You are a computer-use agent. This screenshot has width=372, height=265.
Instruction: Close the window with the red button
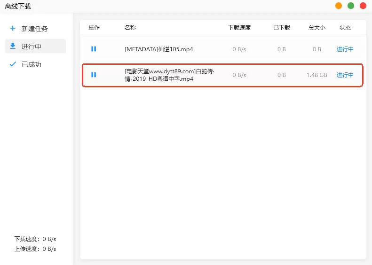tap(363, 6)
